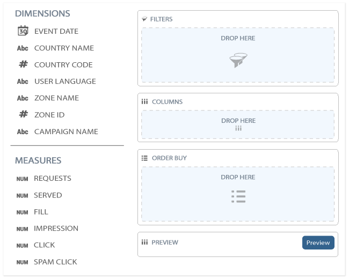Select the IMPRESSION measure
Image resolution: width=349 pixels, height=279 pixels.
(56, 228)
